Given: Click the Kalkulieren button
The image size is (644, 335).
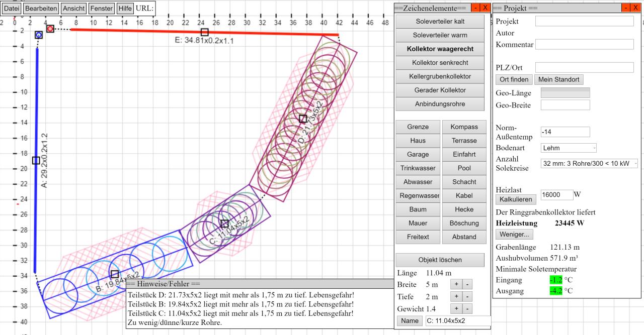Looking at the screenshot, I should pyautogui.click(x=516, y=200).
